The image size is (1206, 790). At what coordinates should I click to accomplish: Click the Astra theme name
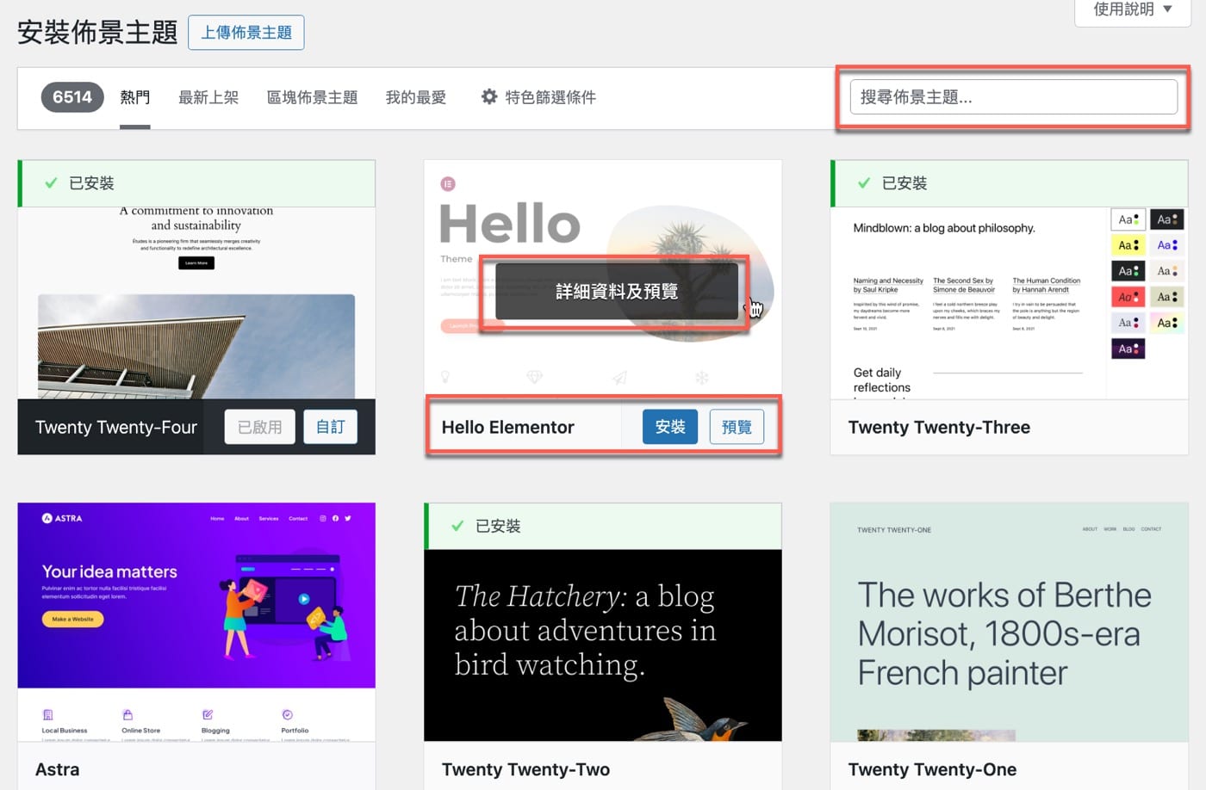(x=57, y=769)
